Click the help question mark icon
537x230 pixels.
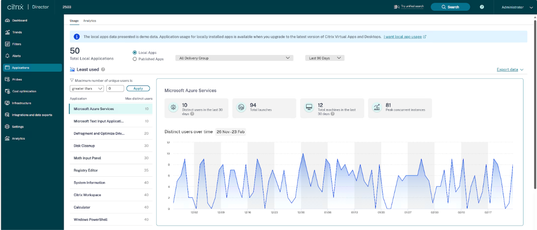(482, 7)
